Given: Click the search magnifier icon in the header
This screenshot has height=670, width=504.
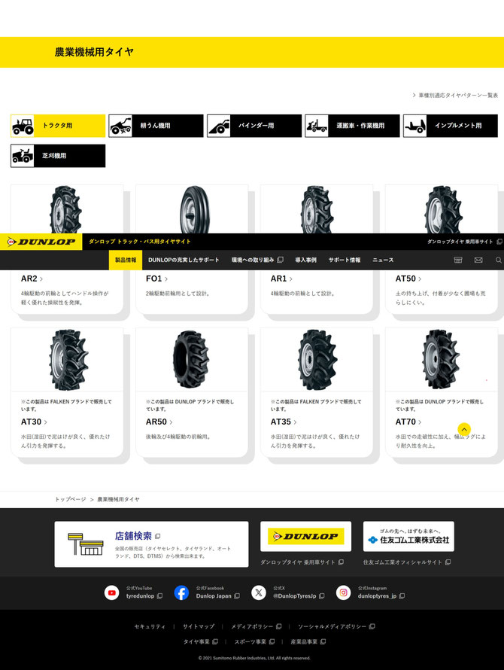Looking at the screenshot, I should click(499, 260).
